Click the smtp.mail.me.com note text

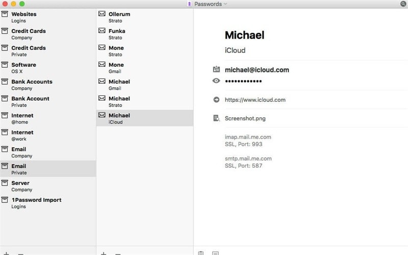248,159
